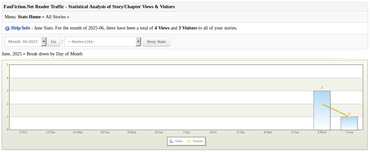This screenshot has width=370, height=152.
Task: Click the 13/Fri axis label
Action: click(x=23, y=132)
